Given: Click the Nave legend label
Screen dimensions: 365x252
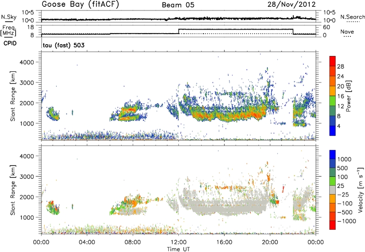Looking at the screenshot, I should 347,32.
